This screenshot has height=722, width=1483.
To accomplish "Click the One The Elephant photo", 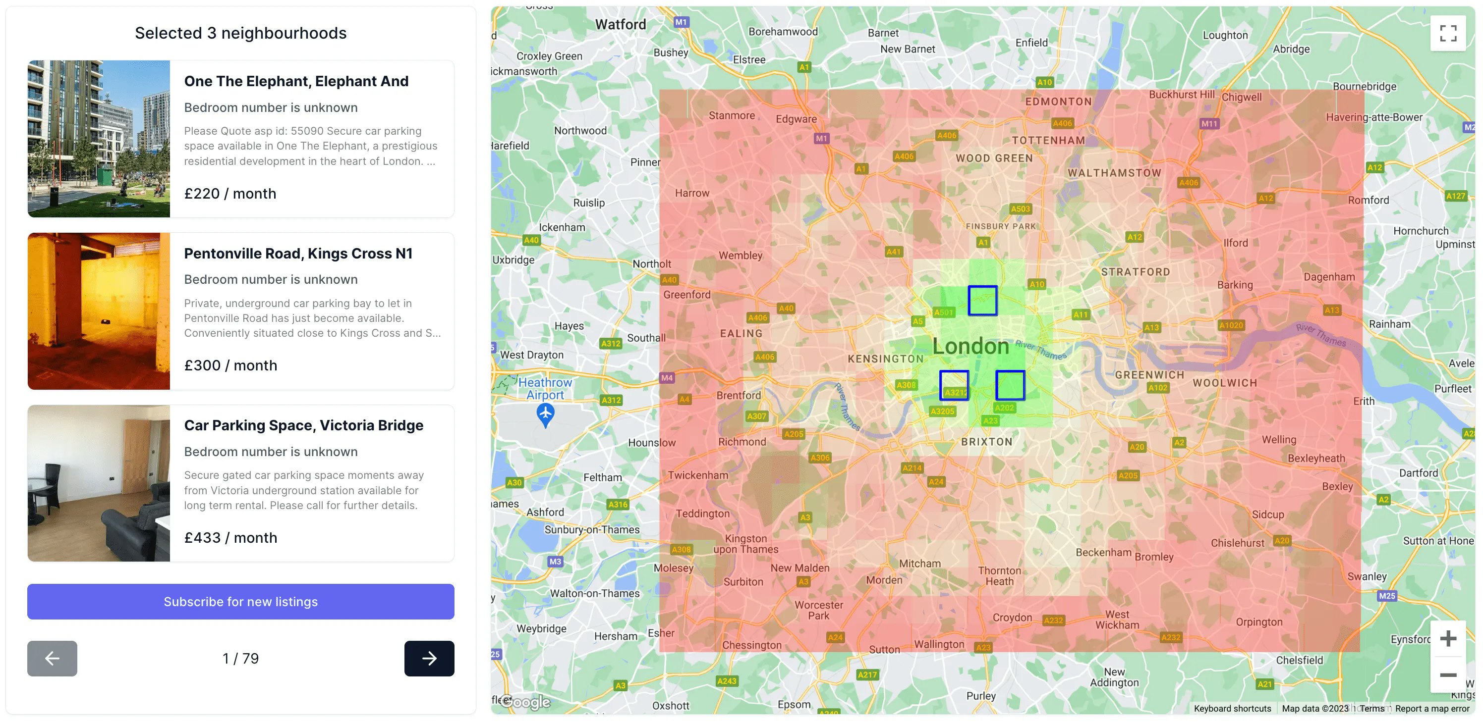I will tap(99, 139).
